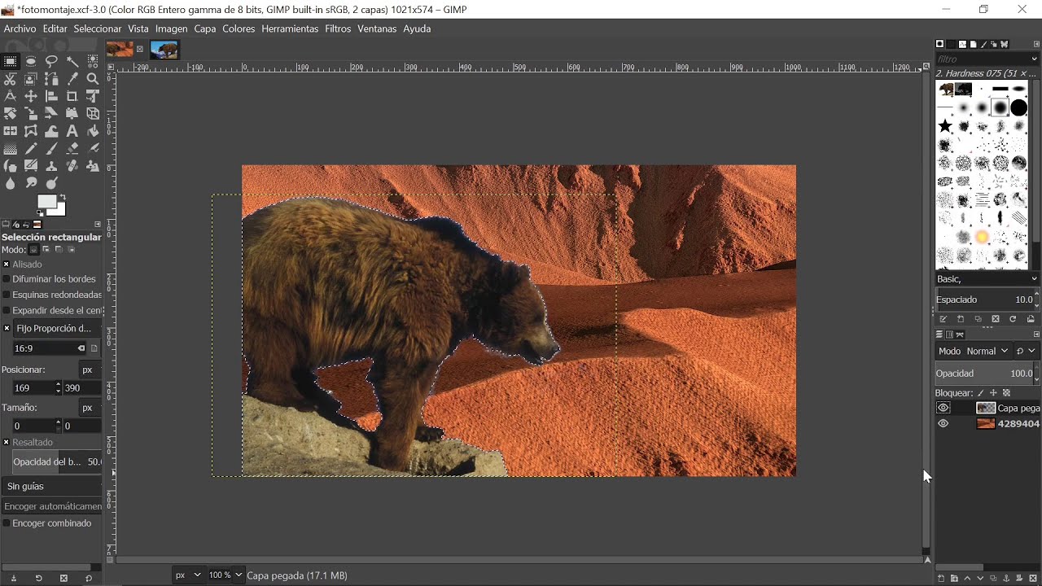Select the Gradient tool
Image resolution: width=1042 pixels, height=586 pixels.
point(11,149)
